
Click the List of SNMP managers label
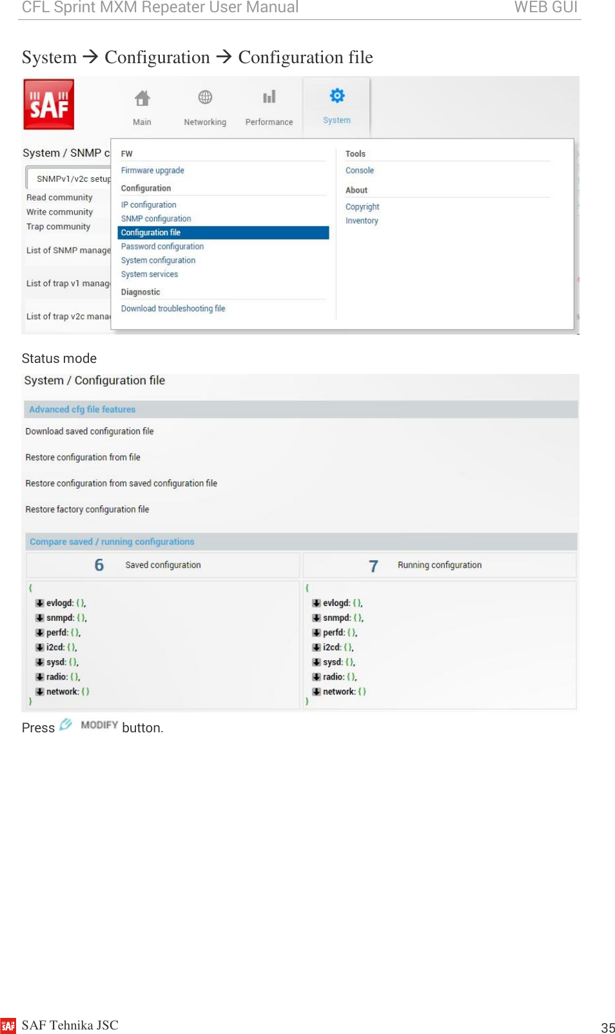click(68, 251)
